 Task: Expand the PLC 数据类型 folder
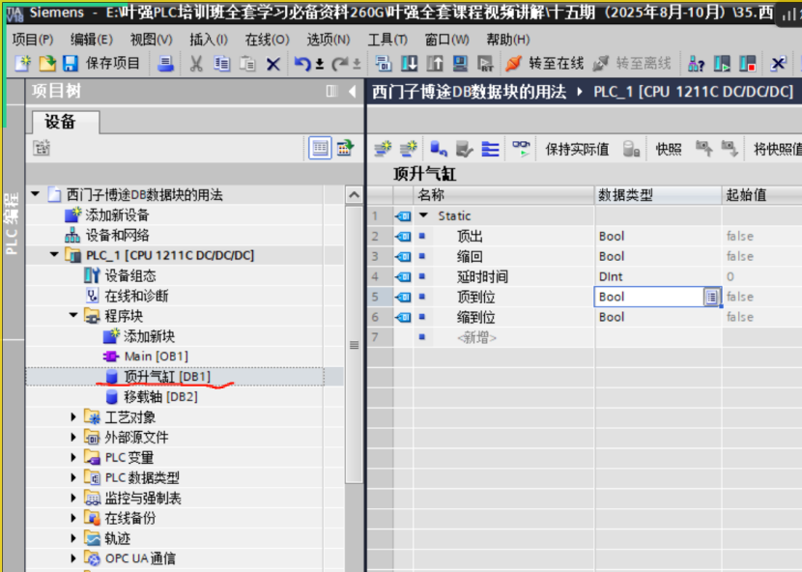(73, 477)
